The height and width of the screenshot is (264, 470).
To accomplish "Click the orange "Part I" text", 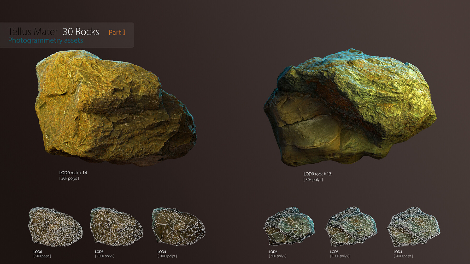I will [x=117, y=32].
